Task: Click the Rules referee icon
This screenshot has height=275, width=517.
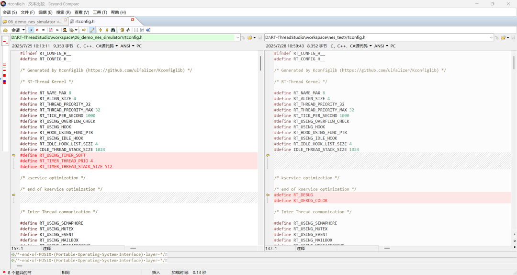Action: point(65,30)
